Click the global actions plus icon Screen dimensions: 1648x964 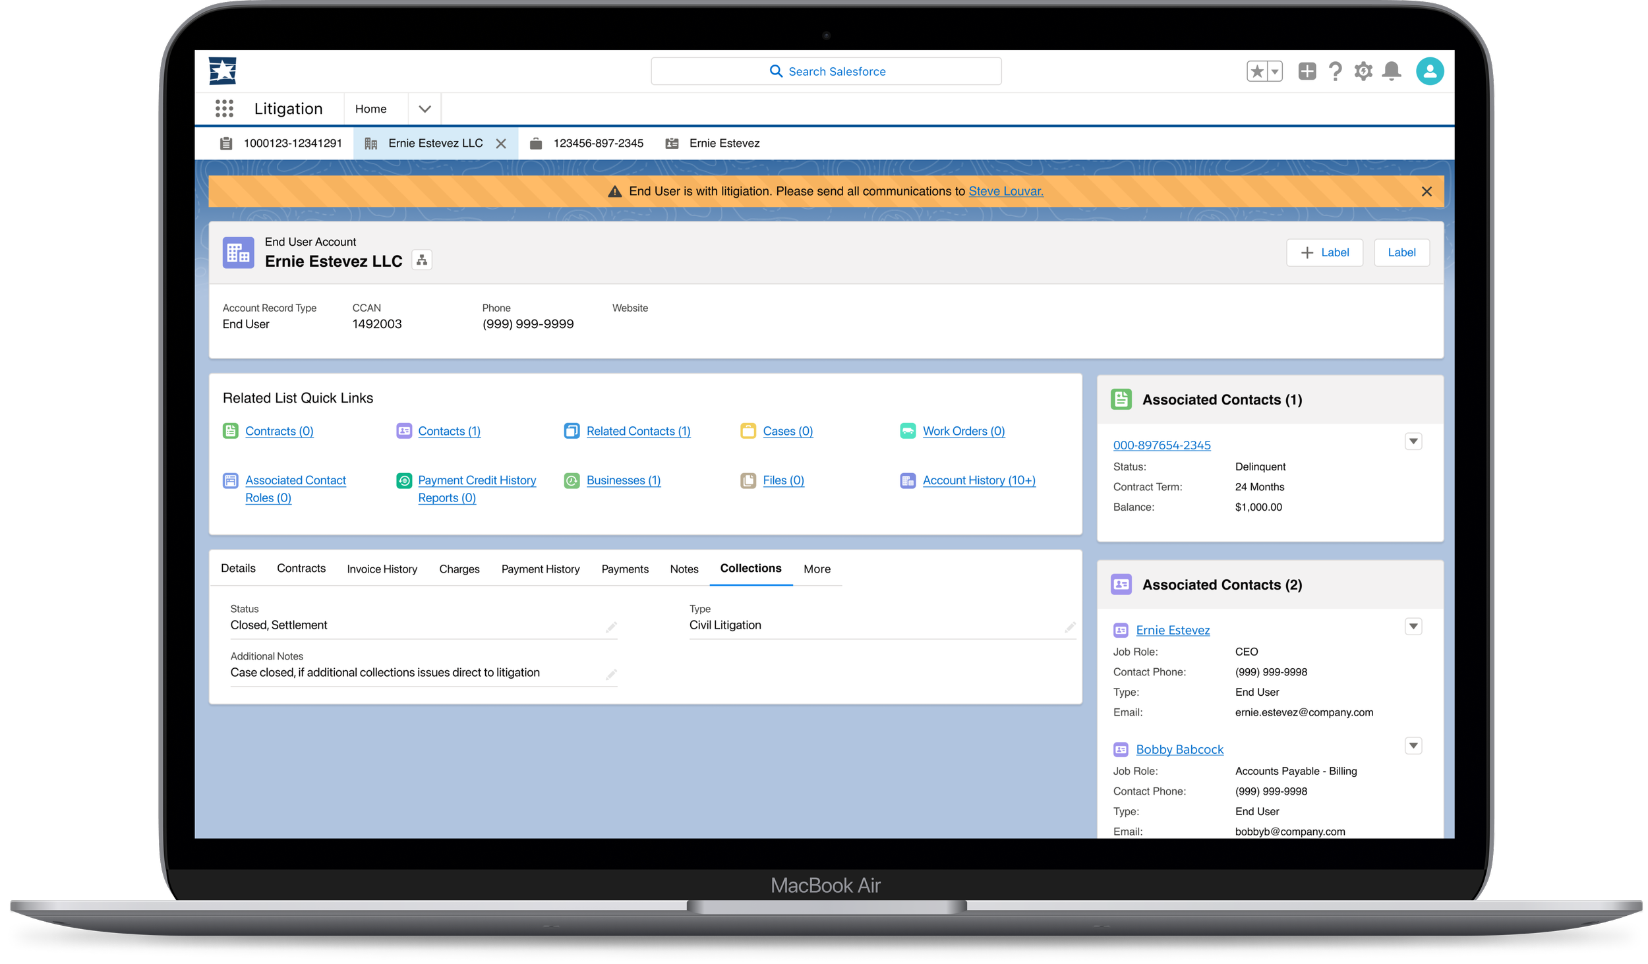pos(1307,71)
